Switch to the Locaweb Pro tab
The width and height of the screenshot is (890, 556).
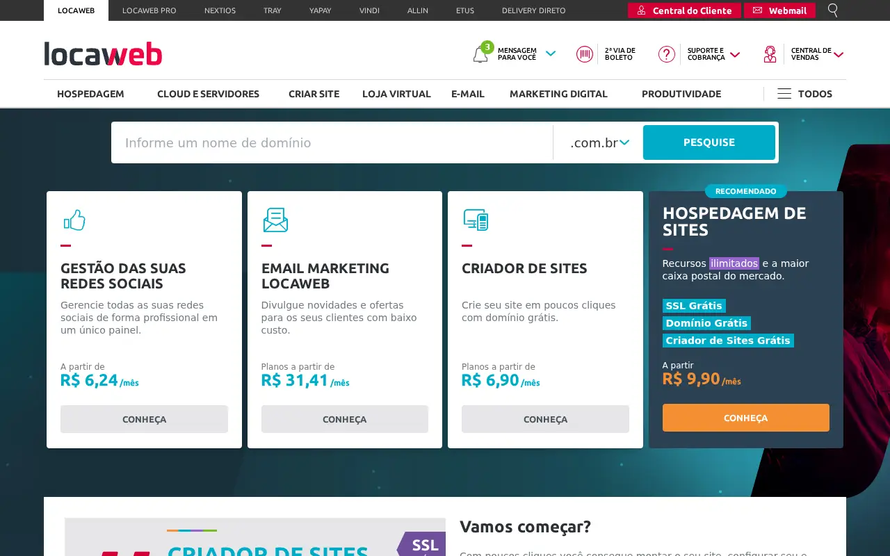pos(149,10)
